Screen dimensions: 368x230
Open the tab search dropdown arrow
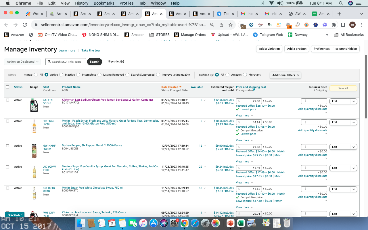(x=361, y=14)
